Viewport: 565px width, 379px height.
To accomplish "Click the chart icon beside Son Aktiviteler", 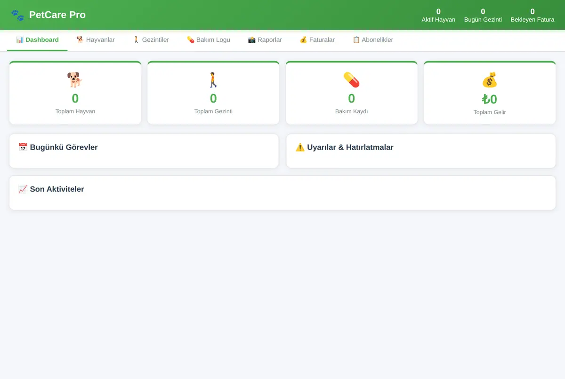I will click(x=23, y=189).
